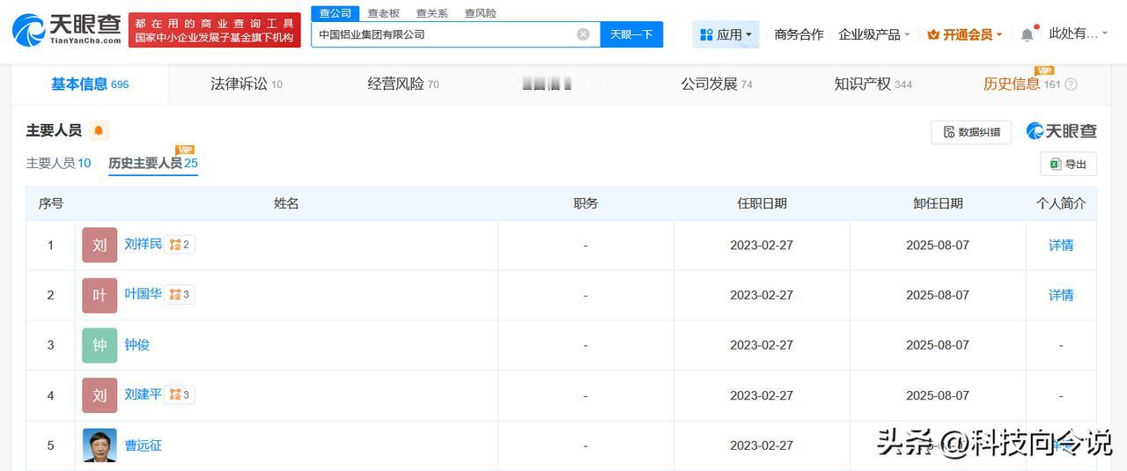Screen dimensions: 1127x471
Task: Switch to the 基本信息 tab
Action: coord(90,85)
